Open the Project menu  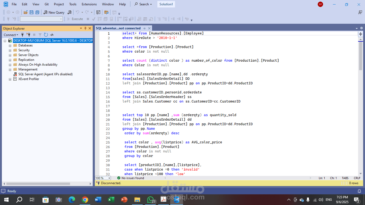tap(59, 4)
